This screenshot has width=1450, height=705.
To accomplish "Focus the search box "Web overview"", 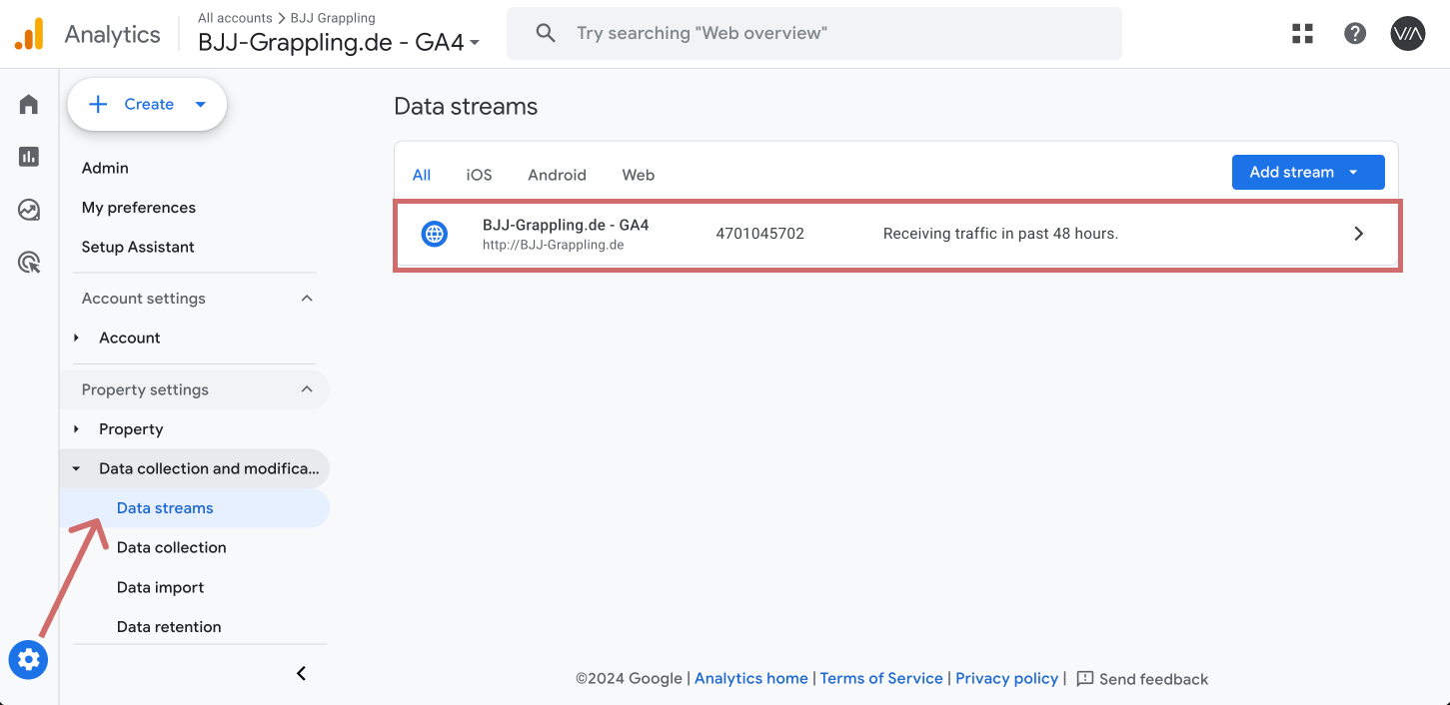I will click(814, 33).
